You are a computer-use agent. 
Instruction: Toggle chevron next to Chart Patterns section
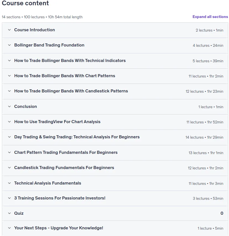[9, 76]
